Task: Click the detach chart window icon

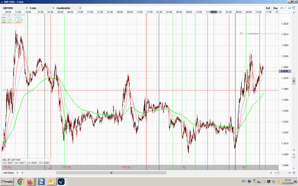Action: pyautogui.click(x=294, y=8)
